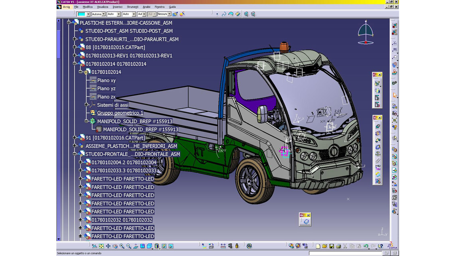Select 01780102013-REV1 tree item
The image size is (455, 256).
point(129,56)
